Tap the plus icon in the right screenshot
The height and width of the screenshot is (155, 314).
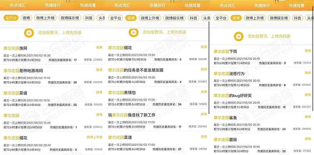click(238, 36)
